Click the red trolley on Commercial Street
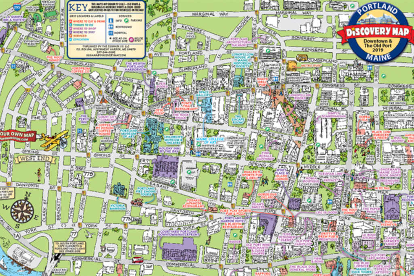This screenshot has height=276, width=414. coord(137,260)
